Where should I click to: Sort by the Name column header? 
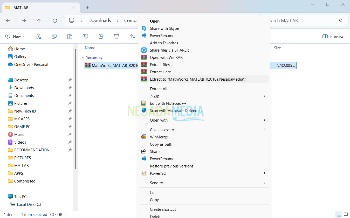(x=90, y=48)
